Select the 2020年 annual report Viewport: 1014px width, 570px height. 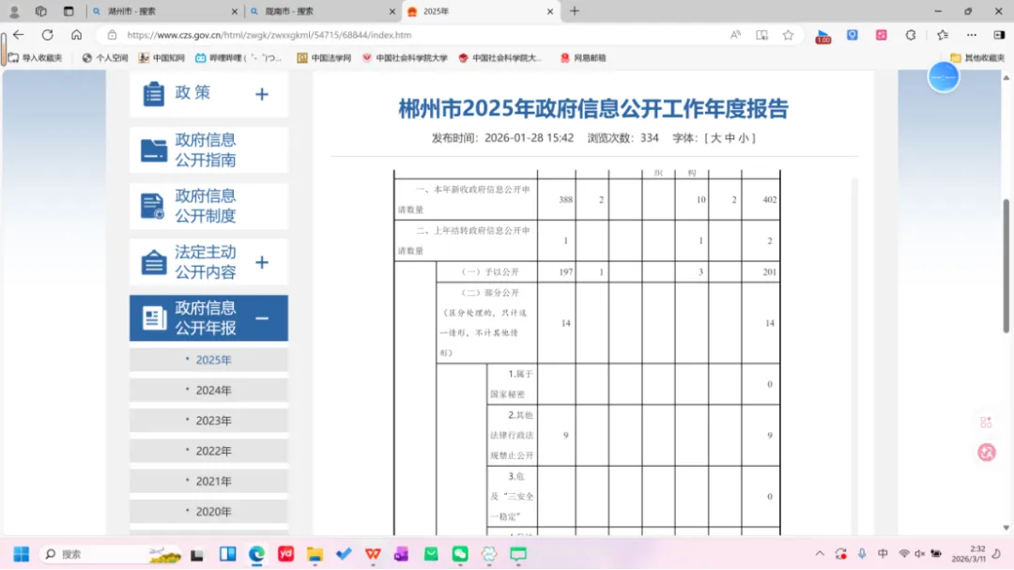point(208,512)
